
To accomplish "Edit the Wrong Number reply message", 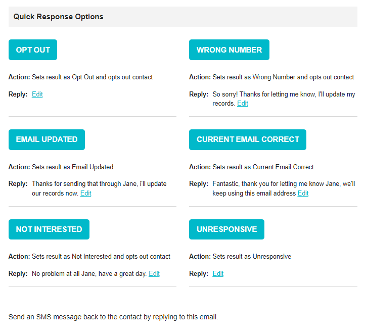I will pos(243,103).
